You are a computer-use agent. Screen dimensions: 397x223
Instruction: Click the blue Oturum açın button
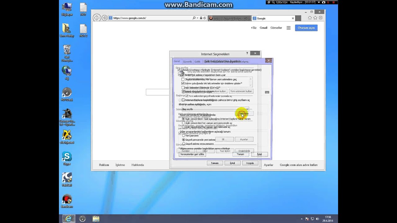[306, 28]
